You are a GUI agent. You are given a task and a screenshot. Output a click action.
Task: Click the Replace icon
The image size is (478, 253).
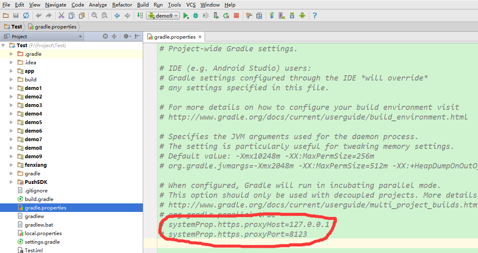[x=105, y=15]
